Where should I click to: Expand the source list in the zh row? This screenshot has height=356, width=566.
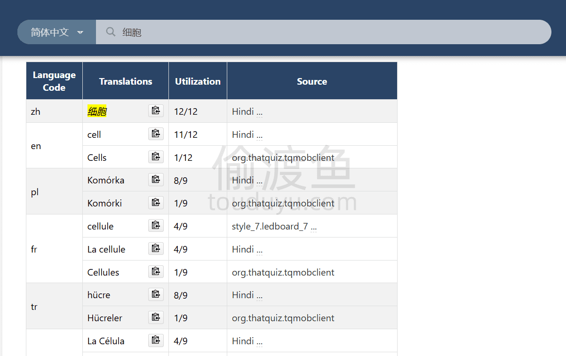(x=259, y=112)
